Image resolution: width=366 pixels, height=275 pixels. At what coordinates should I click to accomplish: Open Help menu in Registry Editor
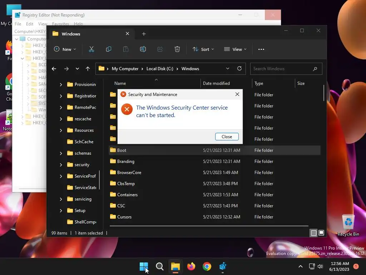pyautogui.click(x=78, y=24)
